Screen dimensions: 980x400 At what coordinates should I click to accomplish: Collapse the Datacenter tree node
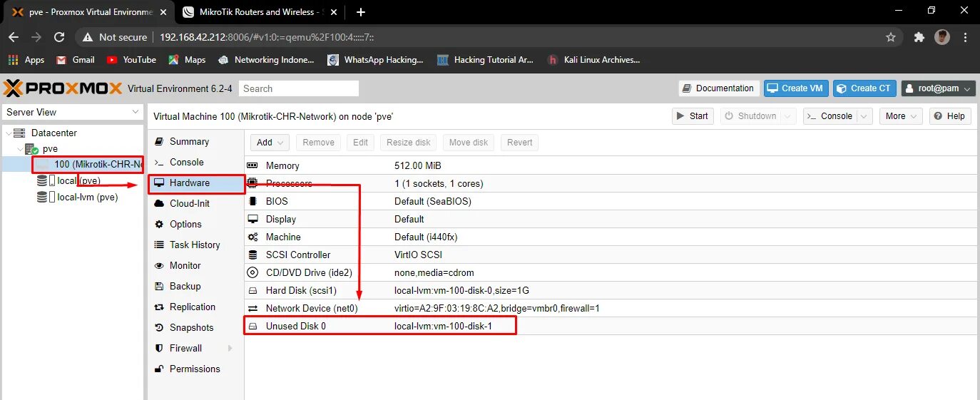(8, 133)
